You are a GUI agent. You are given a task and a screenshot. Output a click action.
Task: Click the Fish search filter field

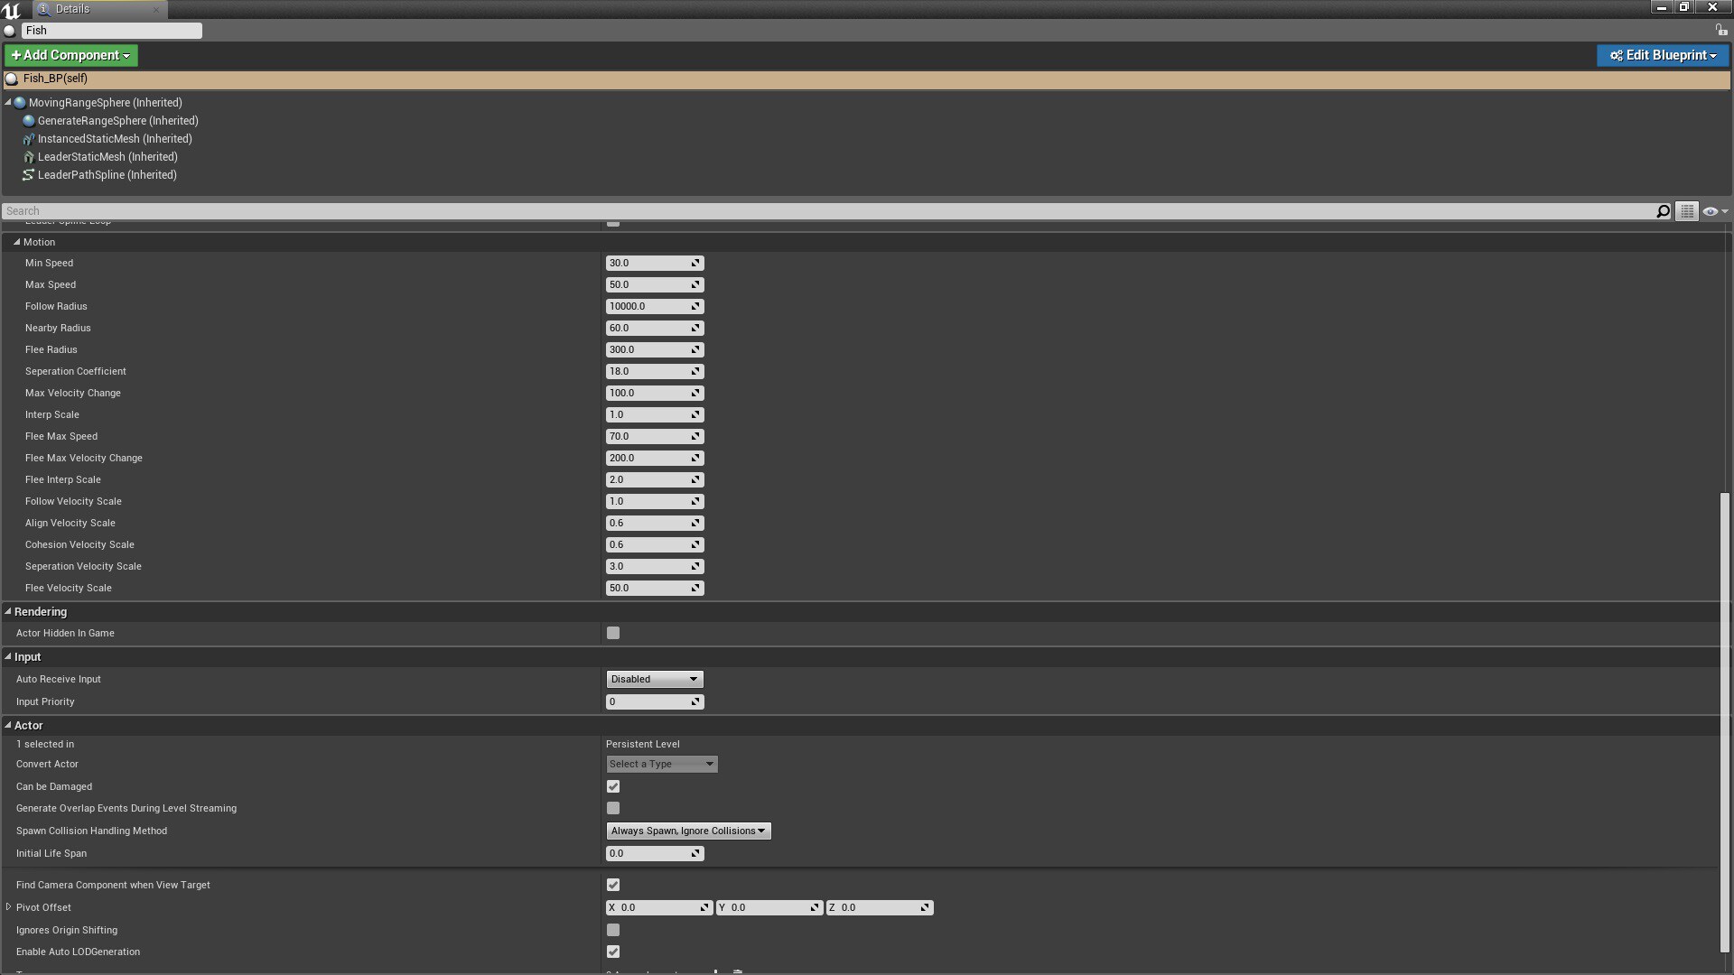[x=112, y=30]
